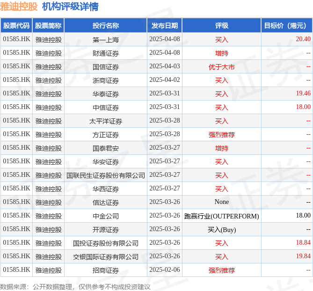Select the 方正证券 broker cell
This screenshot has width=313, height=291.
click(106, 135)
